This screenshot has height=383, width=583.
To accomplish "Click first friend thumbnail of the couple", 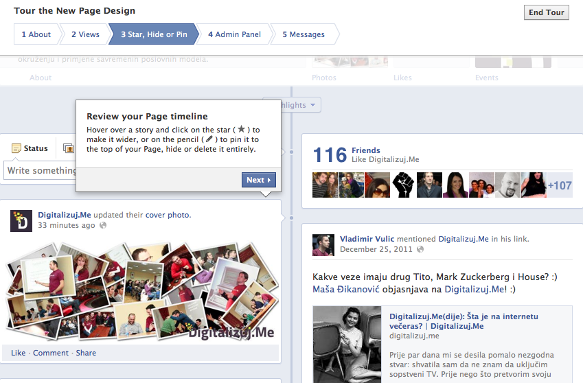I will 325,185.
